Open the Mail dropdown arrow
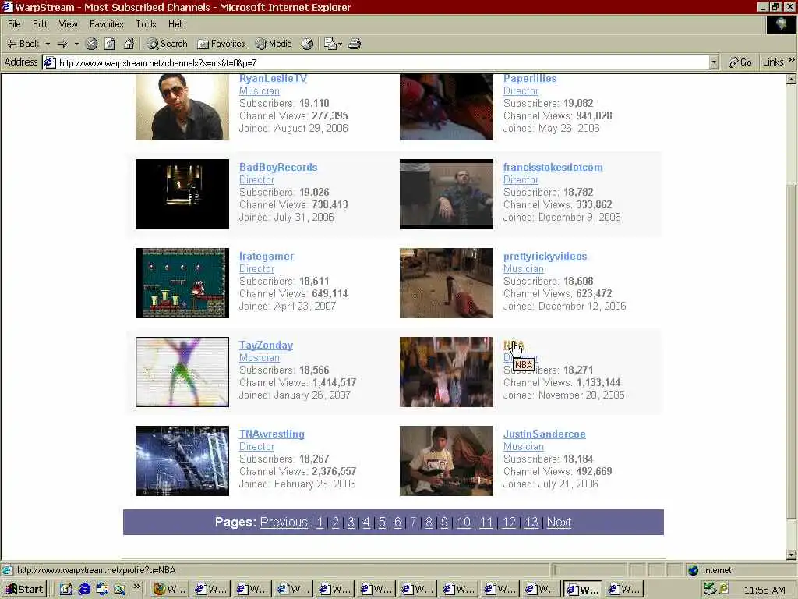This screenshot has height=599, width=798. pos(340,44)
